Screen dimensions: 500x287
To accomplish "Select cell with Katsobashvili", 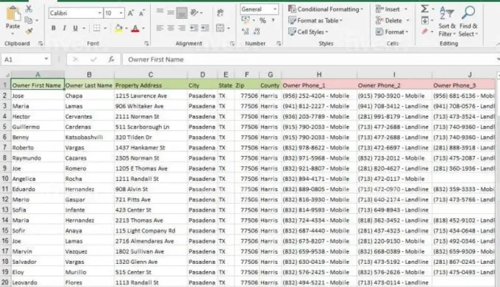I will coord(89,137).
